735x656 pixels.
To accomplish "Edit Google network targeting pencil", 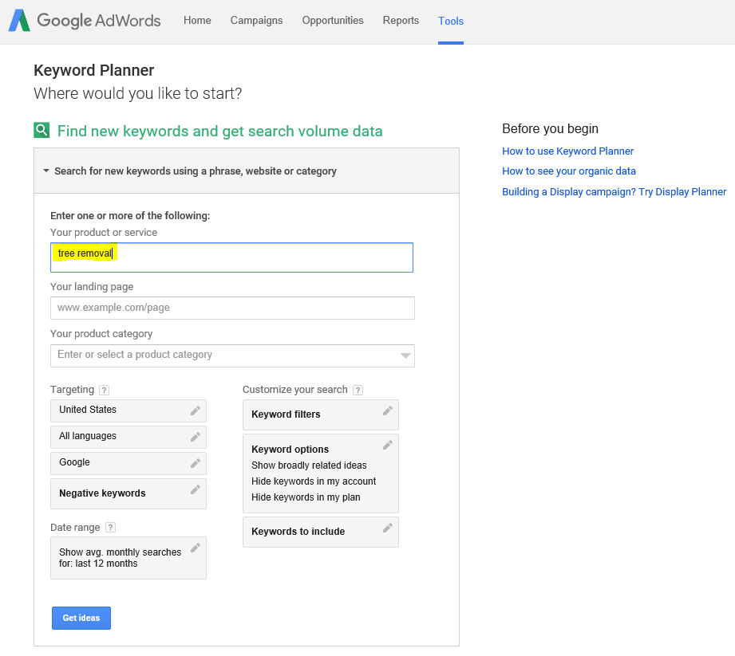I will 196,463.
